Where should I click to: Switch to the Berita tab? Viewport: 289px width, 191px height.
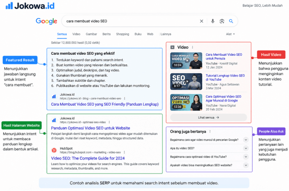[107, 34]
